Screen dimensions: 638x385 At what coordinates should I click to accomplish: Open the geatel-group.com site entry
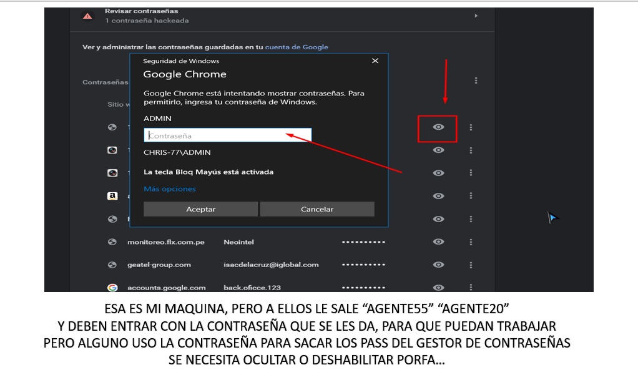[159, 265]
